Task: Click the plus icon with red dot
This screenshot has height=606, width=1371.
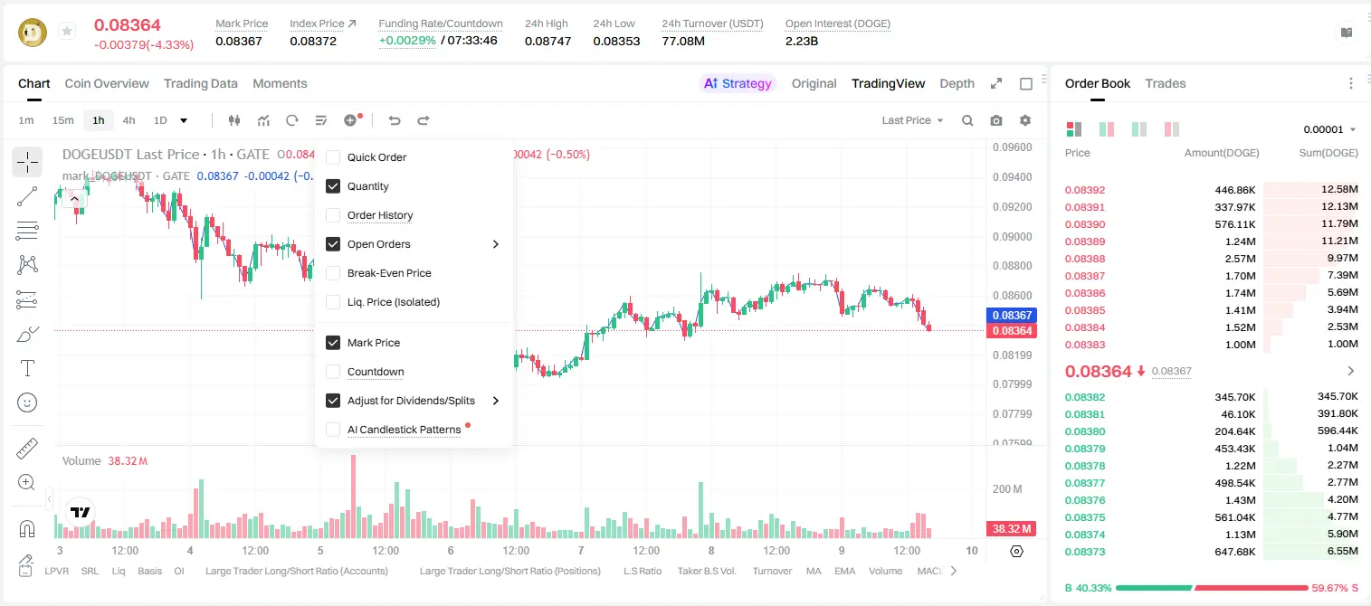Action: pos(351,120)
